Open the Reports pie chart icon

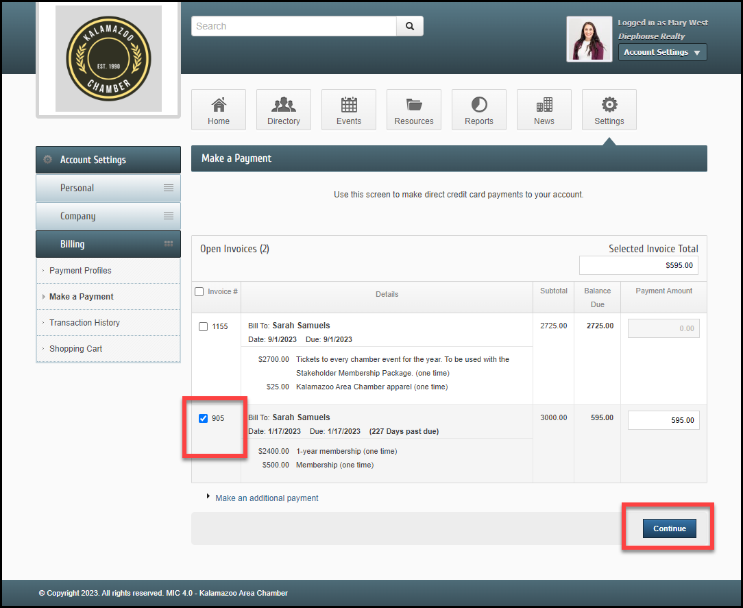(x=479, y=105)
